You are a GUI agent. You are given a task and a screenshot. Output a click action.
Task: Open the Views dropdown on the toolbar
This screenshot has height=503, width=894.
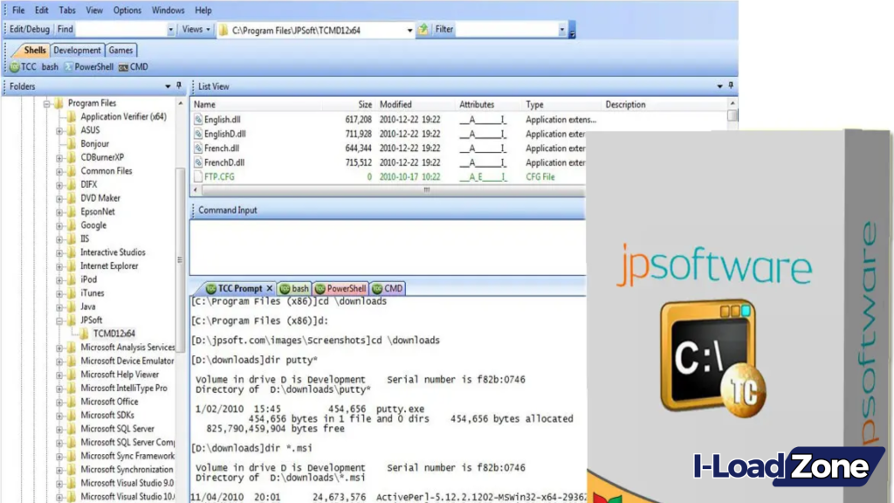click(x=195, y=29)
